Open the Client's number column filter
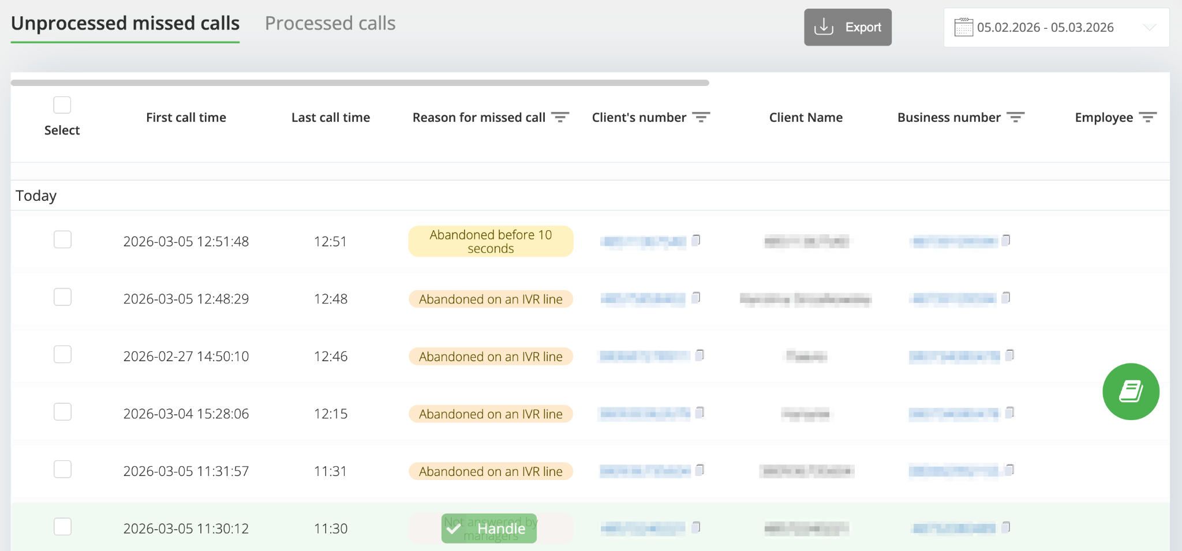1182x551 pixels. point(701,117)
